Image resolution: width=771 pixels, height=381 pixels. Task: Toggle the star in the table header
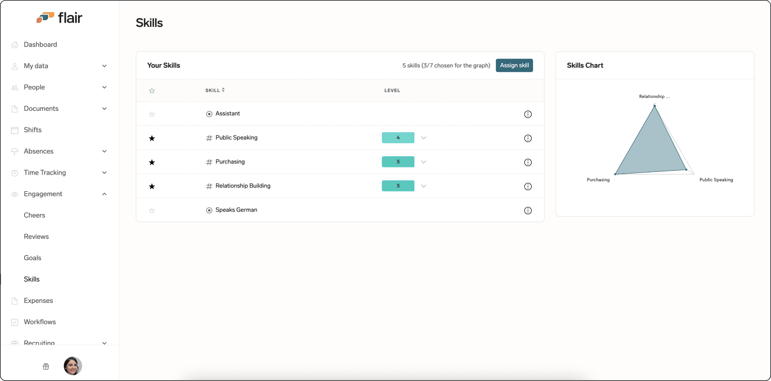[152, 91]
